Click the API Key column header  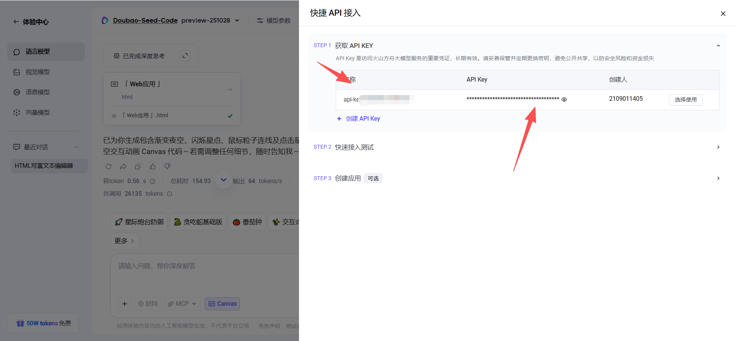477,80
